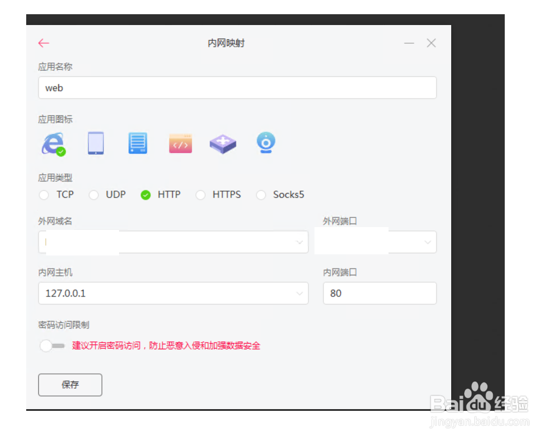Click the 保存 button
The height and width of the screenshot is (441, 560).
click(x=70, y=385)
